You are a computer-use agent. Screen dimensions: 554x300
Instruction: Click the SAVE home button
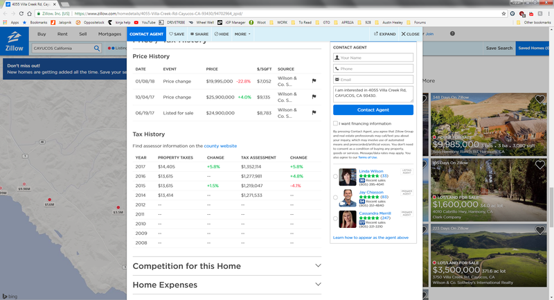point(177,34)
